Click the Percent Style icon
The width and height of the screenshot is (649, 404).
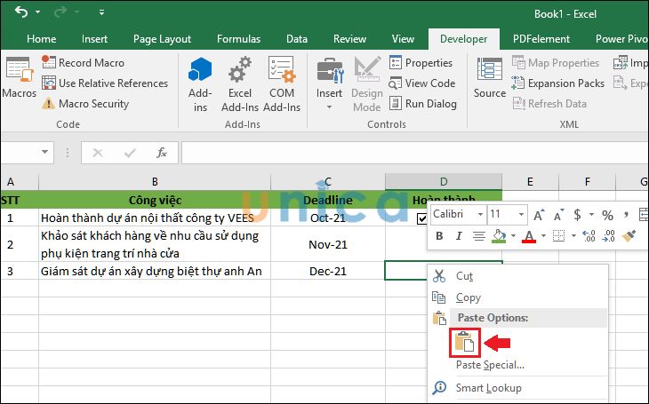tap(607, 215)
